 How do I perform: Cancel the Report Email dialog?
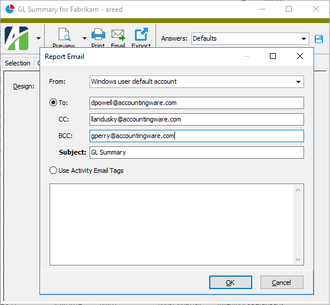click(282, 282)
